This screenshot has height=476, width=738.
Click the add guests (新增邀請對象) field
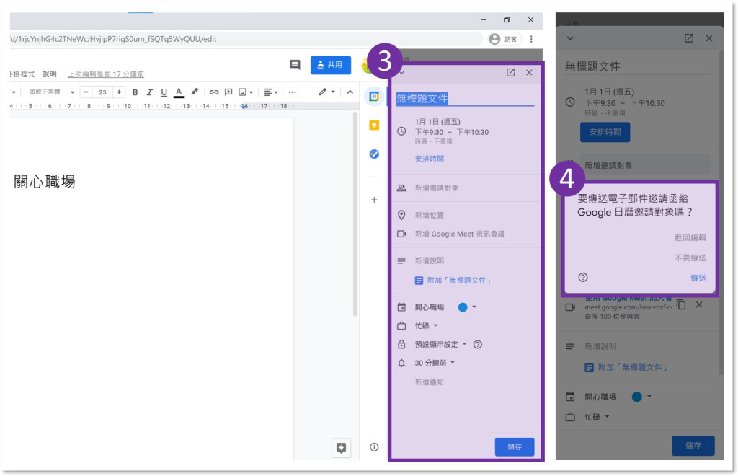(x=437, y=188)
